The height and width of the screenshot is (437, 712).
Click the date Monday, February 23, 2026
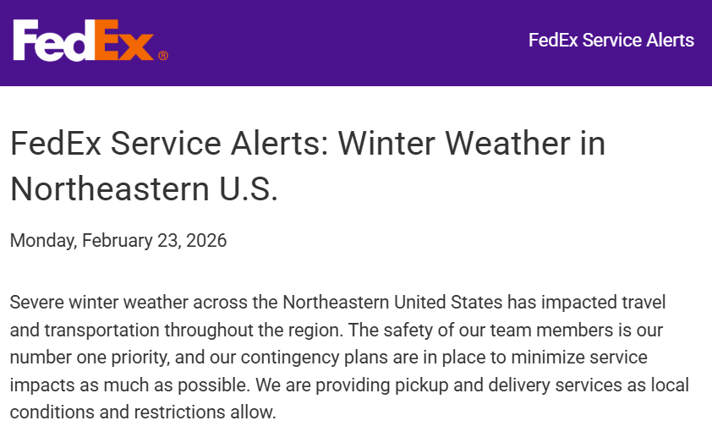(118, 240)
